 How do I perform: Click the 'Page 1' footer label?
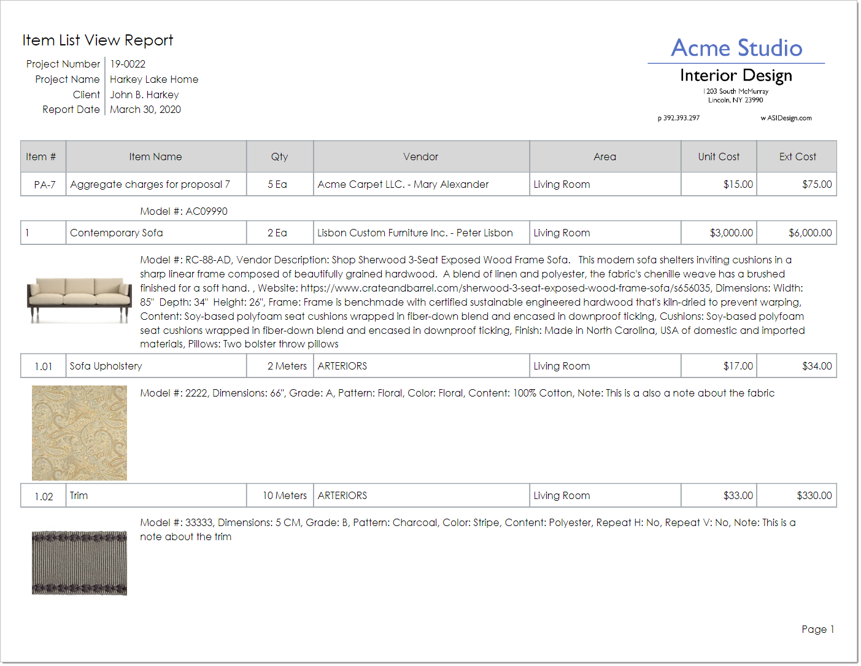tap(817, 629)
